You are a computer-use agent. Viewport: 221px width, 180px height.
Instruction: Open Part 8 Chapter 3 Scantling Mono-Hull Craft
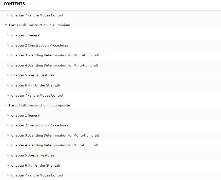pos(55,135)
